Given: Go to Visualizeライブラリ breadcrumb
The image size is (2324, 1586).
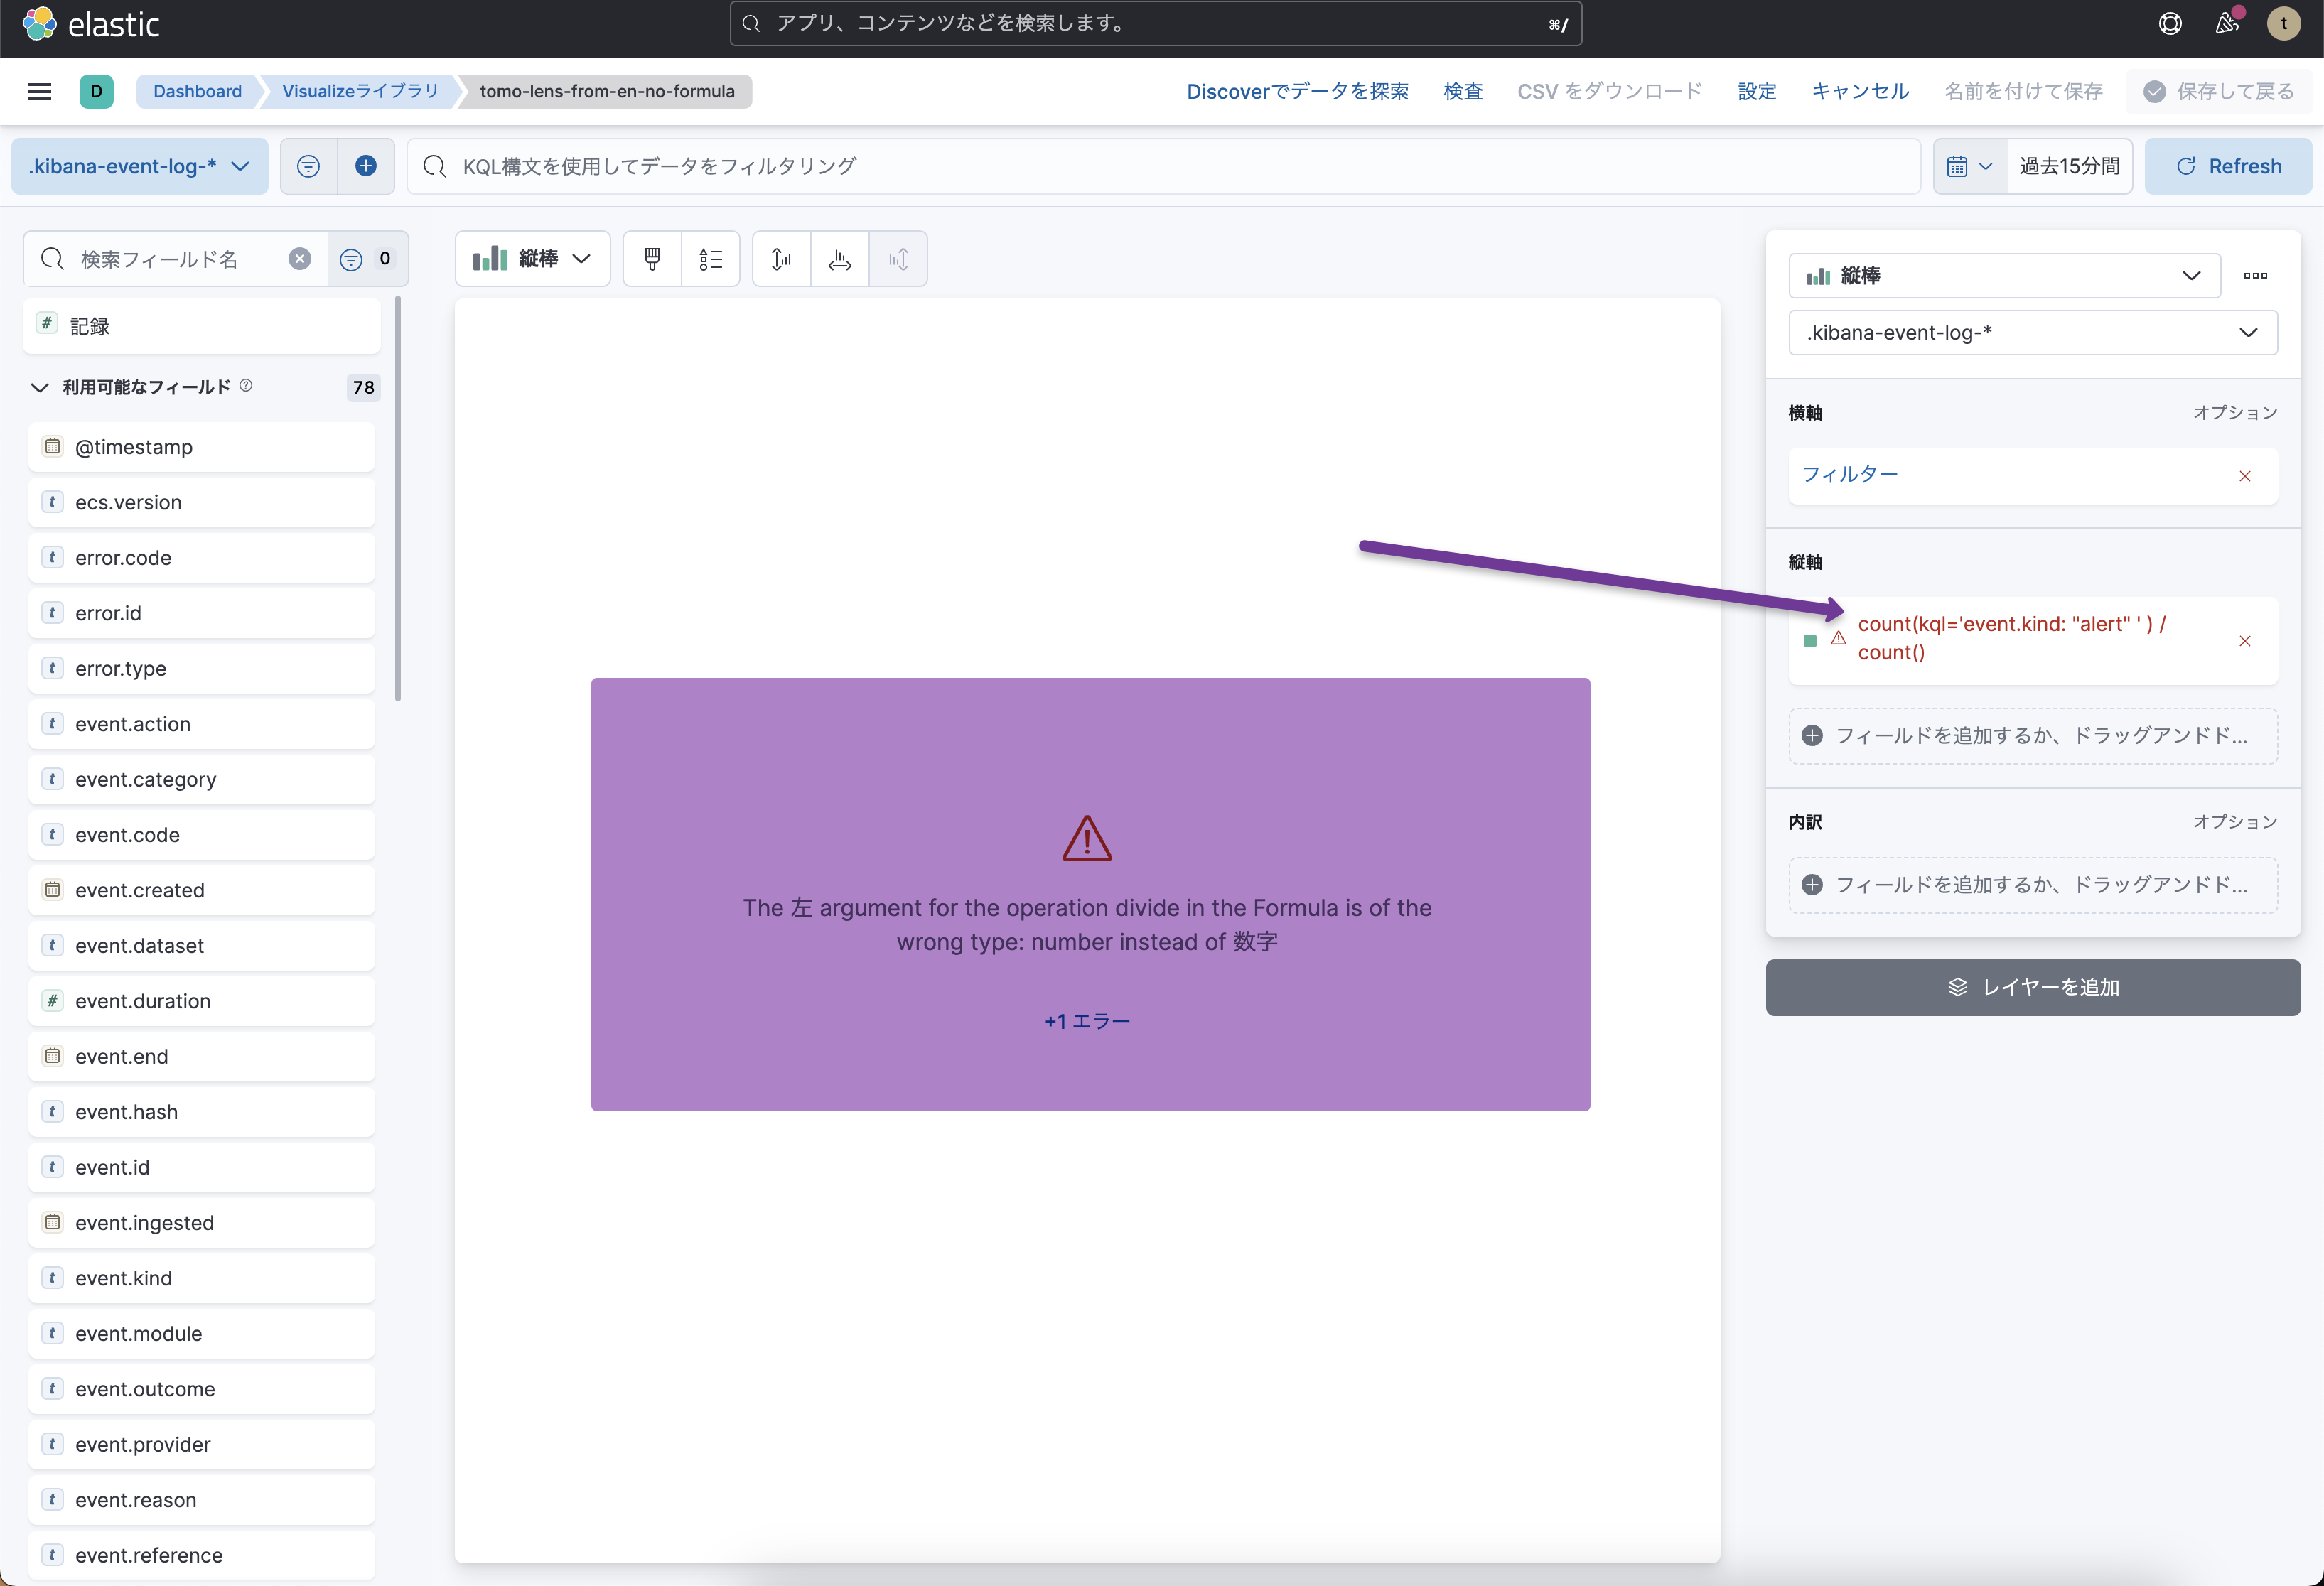Looking at the screenshot, I should [x=360, y=91].
